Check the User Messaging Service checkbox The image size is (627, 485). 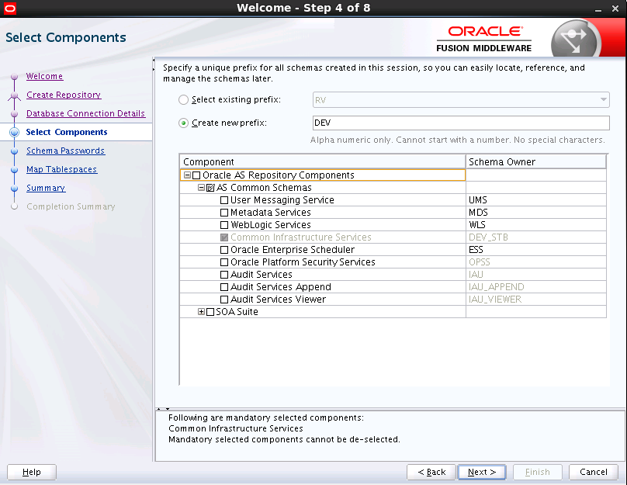(x=224, y=200)
